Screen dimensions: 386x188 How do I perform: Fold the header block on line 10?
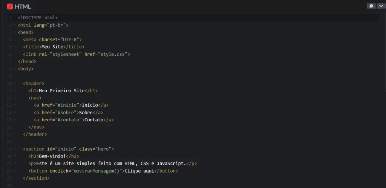[14, 84]
